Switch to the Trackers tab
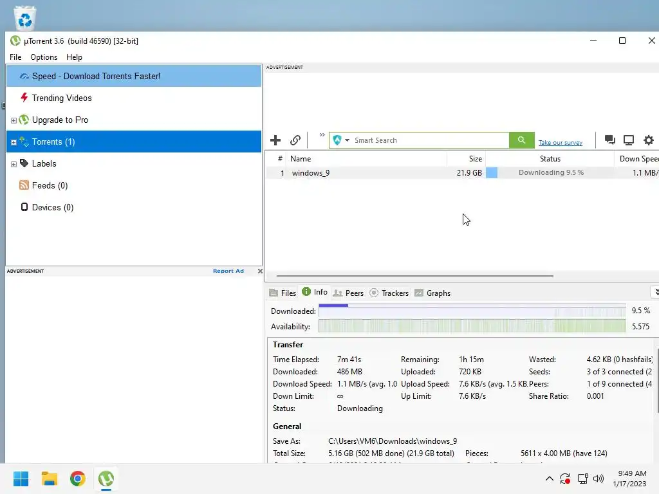Viewport: 659px width, 494px height. coord(389,293)
